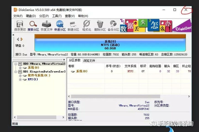
Task: Choose the Format (格式化) toolbar icon
Action: coord(87,26)
